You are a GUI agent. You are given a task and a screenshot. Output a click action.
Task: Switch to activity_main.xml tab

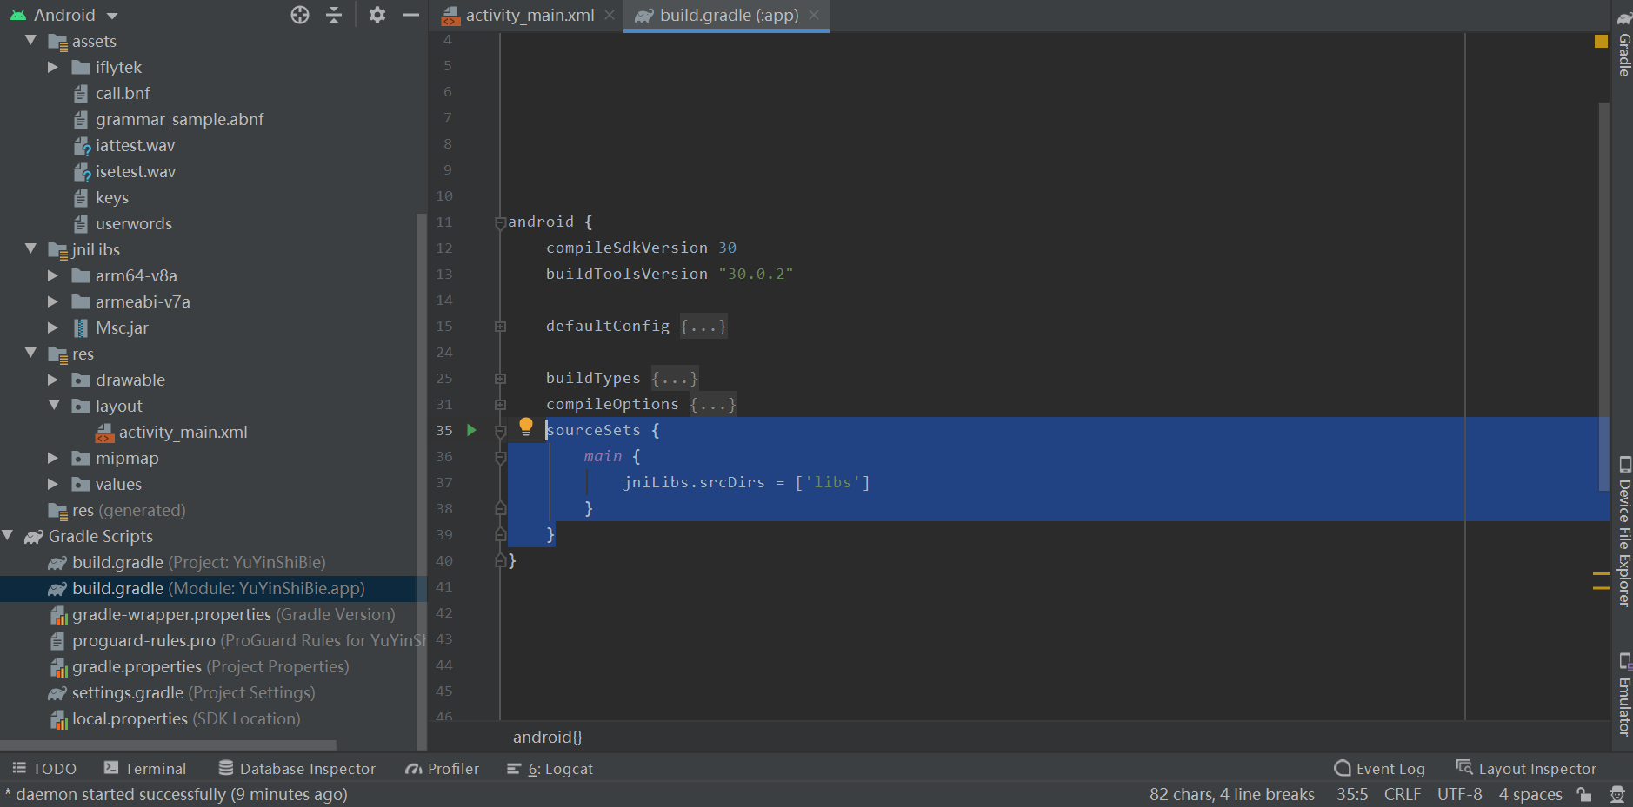[x=518, y=15]
